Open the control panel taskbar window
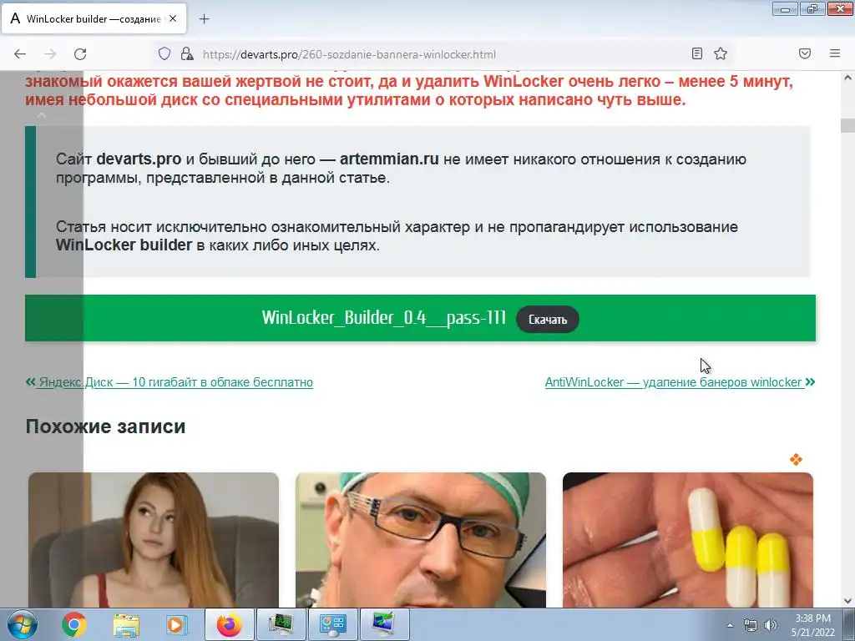This screenshot has width=855, height=641. coord(332,624)
